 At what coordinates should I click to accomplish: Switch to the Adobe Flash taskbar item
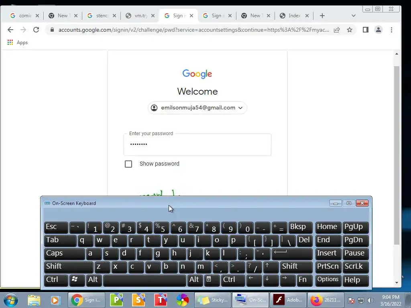[x=288, y=300]
